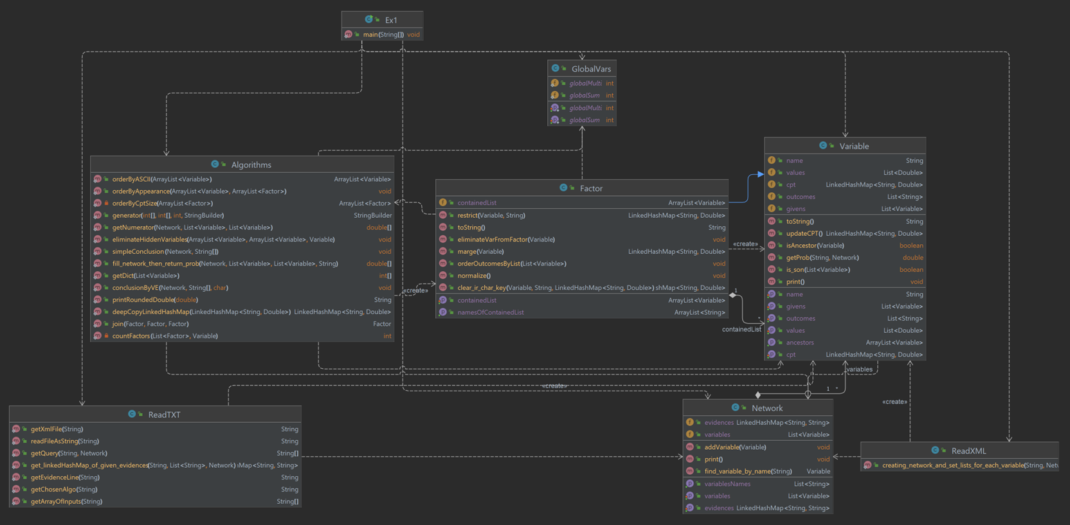Click the givens field row in Variable
This screenshot has height=525, width=1070.
click(845, 209)
